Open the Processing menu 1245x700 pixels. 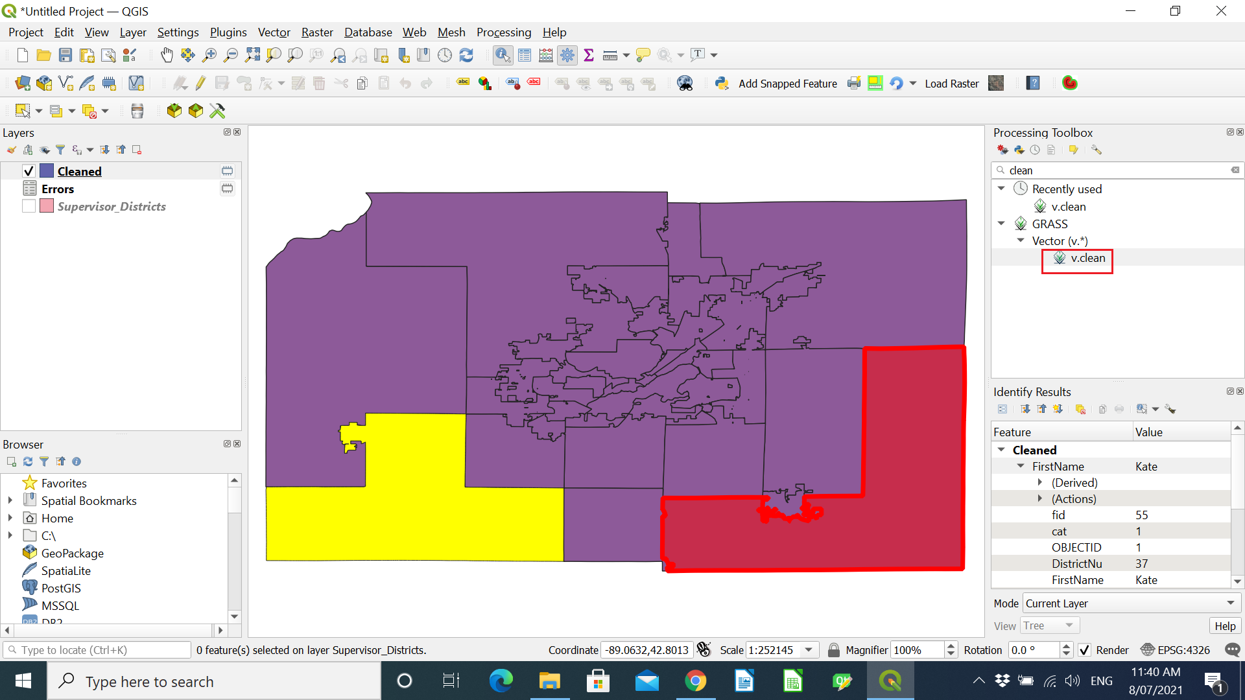coord(504,32)
